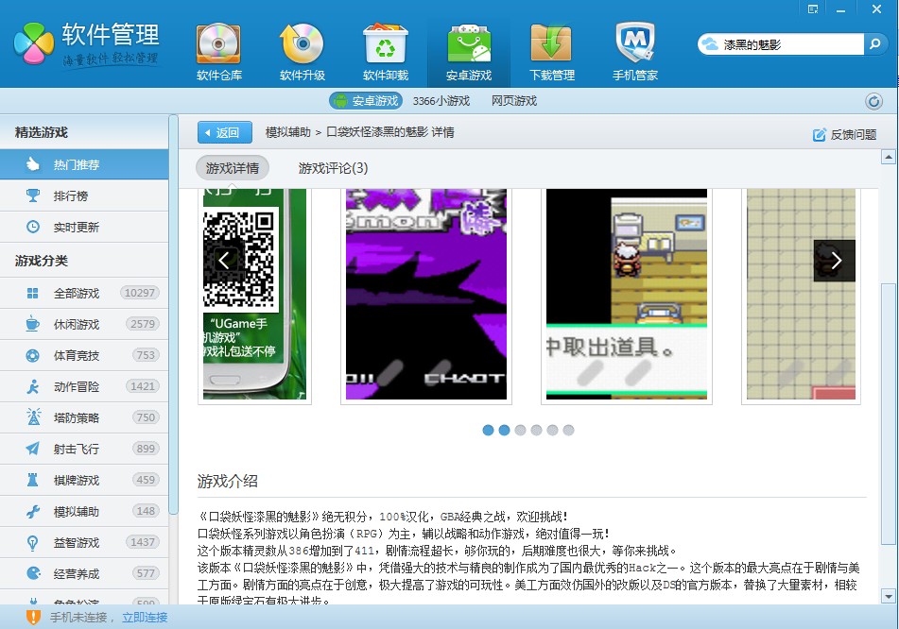The height and width of the screenshot is (629, 899).
Task: Click the sidebar vertical scrollbar
Action: (x=173, y=315)
